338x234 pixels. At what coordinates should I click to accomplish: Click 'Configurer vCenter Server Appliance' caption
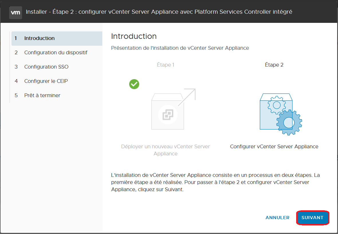pyautogui.click(x=274, y=147)
